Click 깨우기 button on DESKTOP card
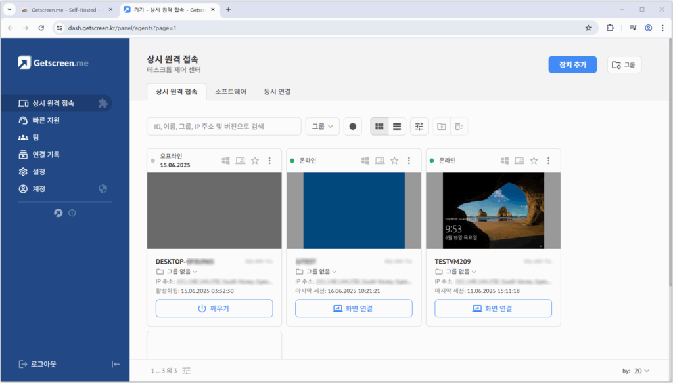The image size is (673, 383). pyautogui.click(x=214, y=308)
